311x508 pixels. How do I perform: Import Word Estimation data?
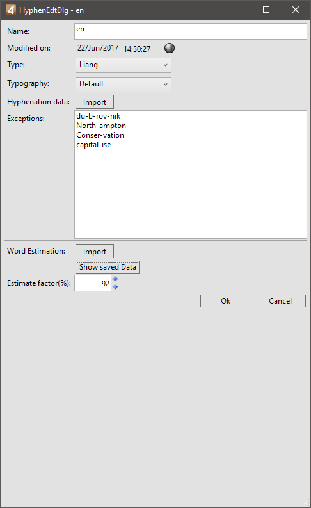95,251
